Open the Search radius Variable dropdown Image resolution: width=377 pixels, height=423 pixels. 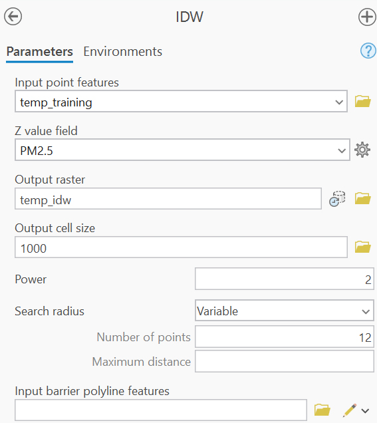click(284, 311)
